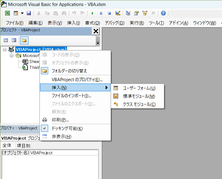Open the 書式(O) menu
The width and height of the screenshot is (222, 179).
pyautogui.click(x=92, y=23)
